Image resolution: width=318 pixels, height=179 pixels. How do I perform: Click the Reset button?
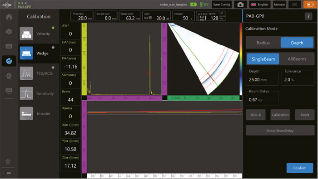tap(305, 115)
